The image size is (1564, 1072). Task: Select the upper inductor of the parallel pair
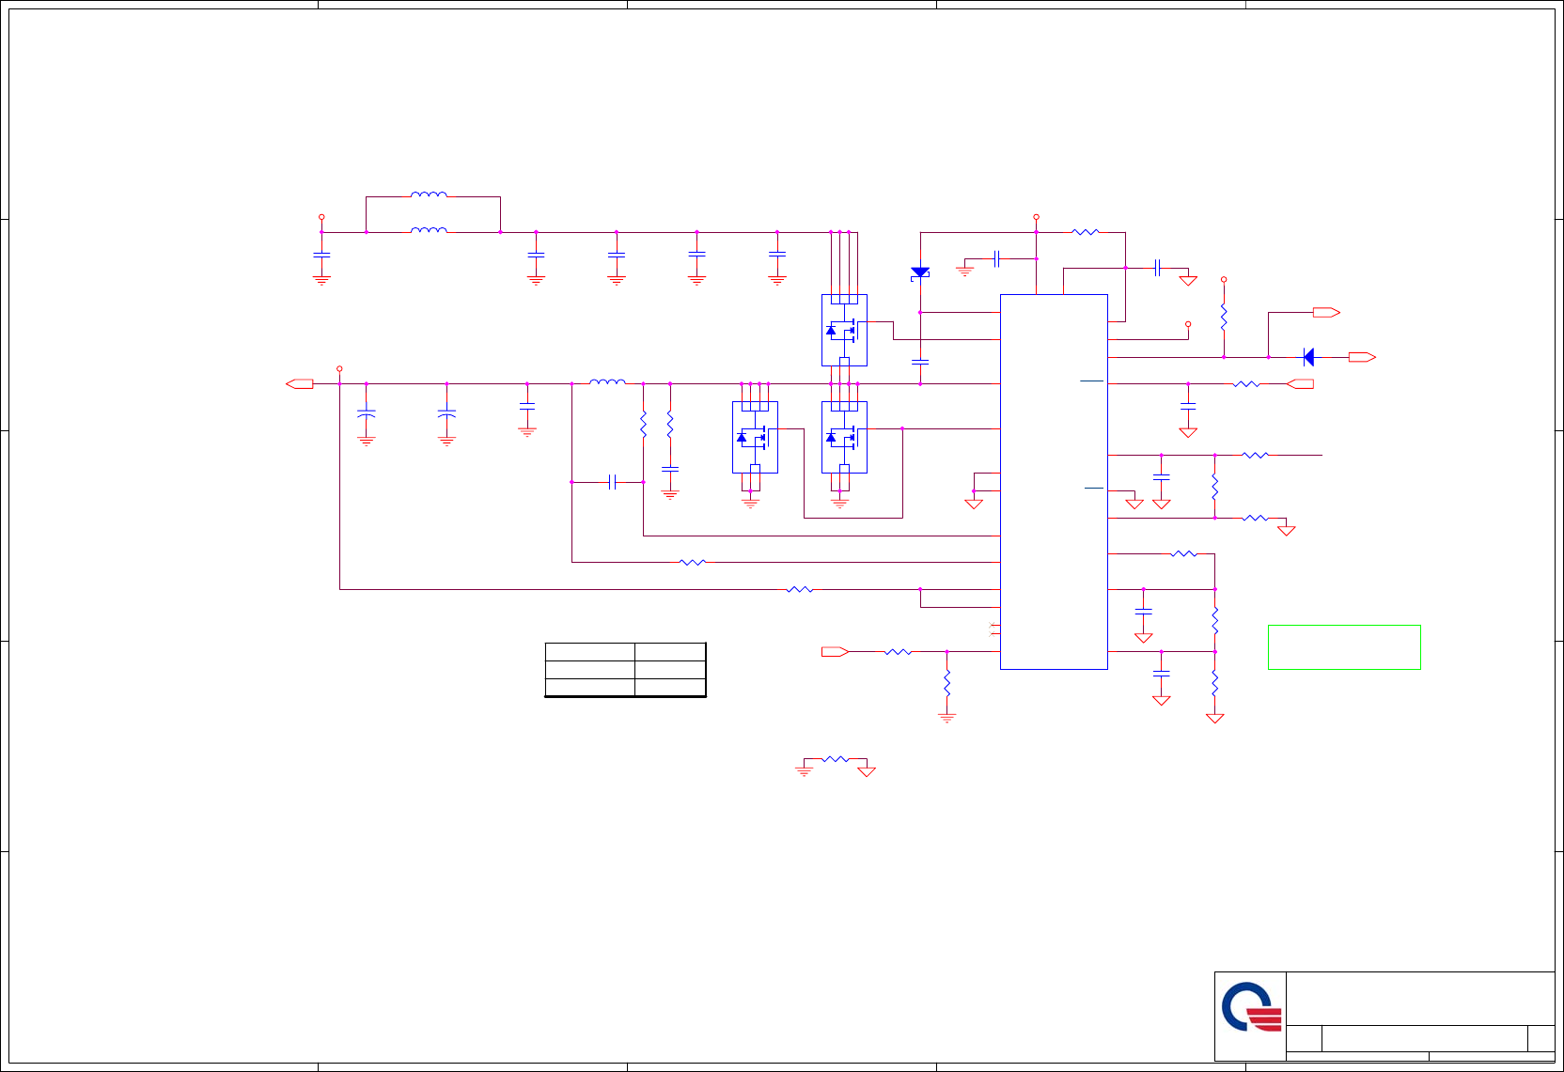(x=429, y=195)
